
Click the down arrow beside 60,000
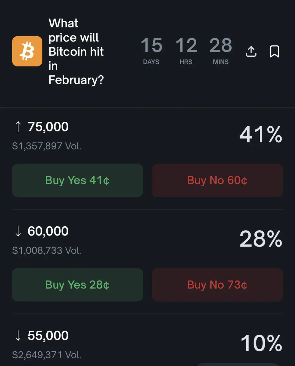tap(18, 231)
